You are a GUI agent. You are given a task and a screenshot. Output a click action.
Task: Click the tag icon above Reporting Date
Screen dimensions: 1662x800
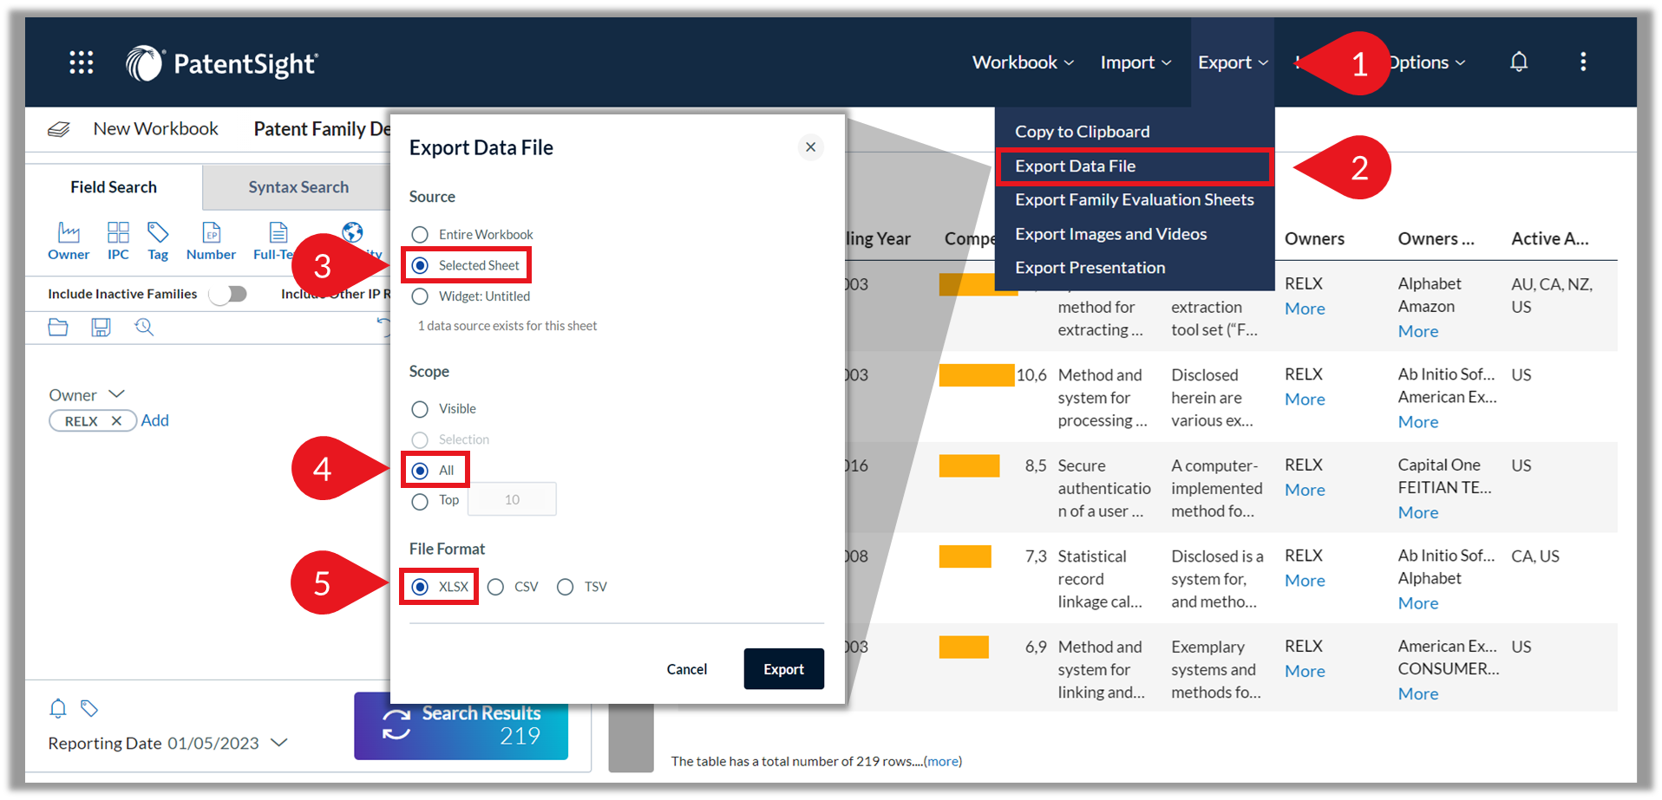(x=89, y=709)
